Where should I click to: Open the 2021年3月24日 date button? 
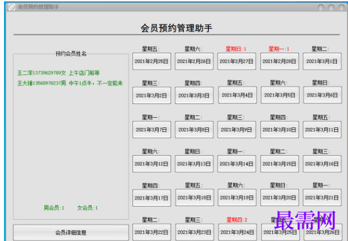tap(237, 232)
